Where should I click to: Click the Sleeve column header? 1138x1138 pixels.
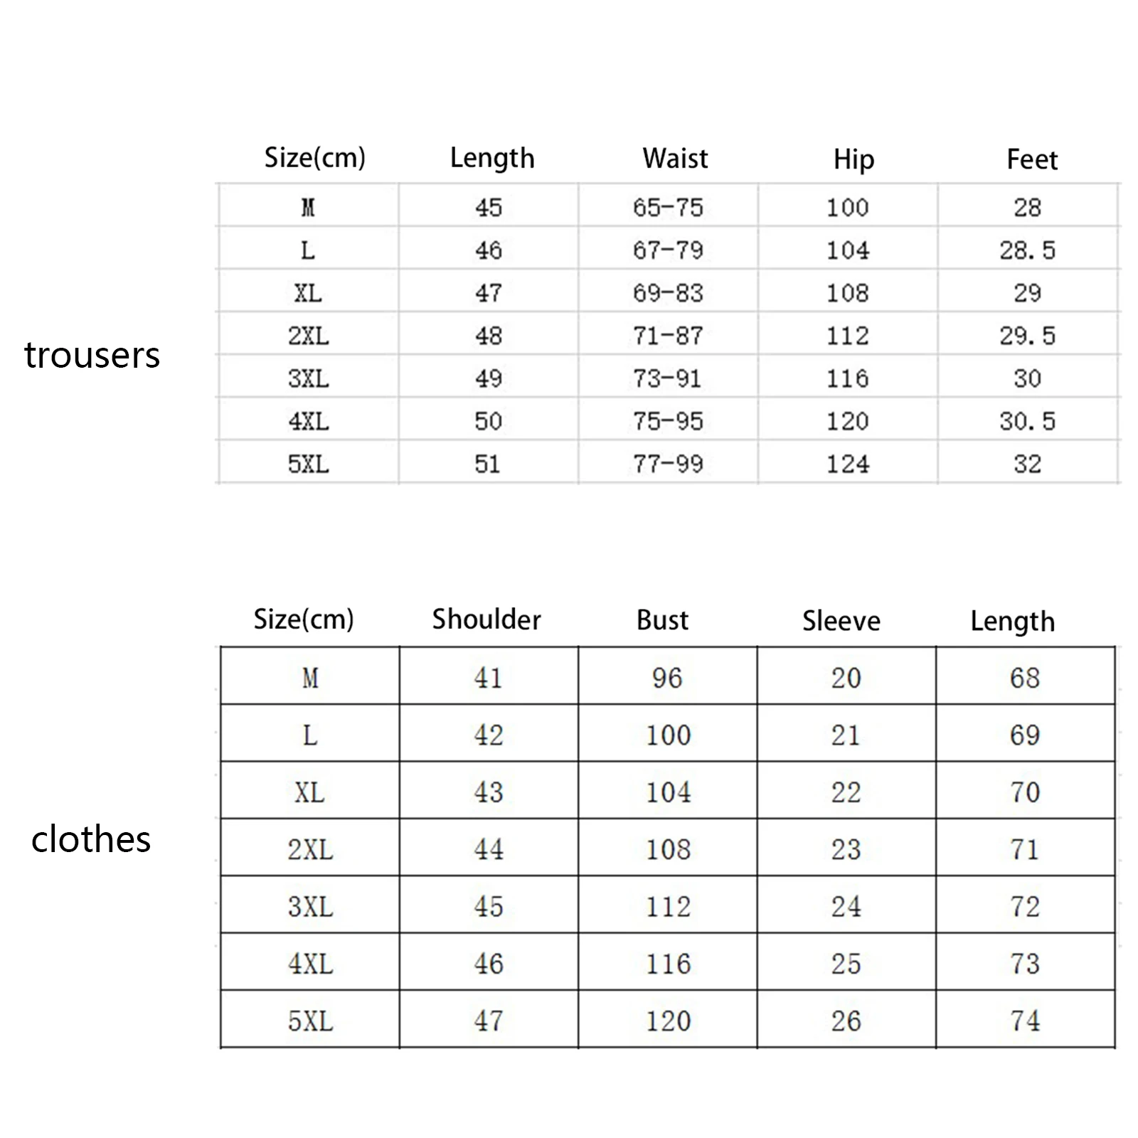pyautogui.click(x=841, y=621)
